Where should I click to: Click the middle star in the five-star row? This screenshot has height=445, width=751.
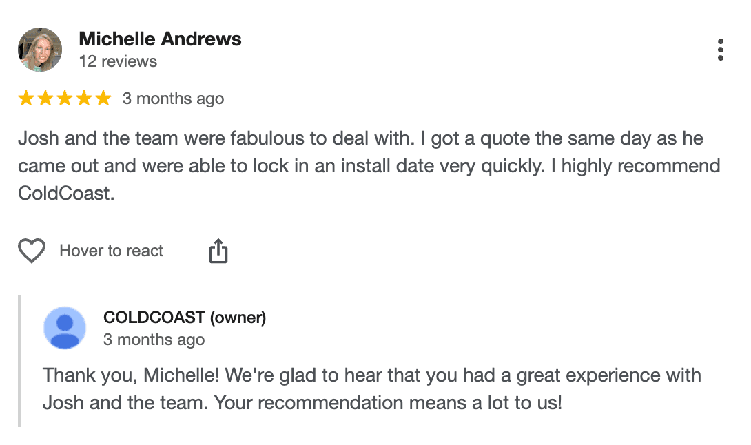point(64,98)
